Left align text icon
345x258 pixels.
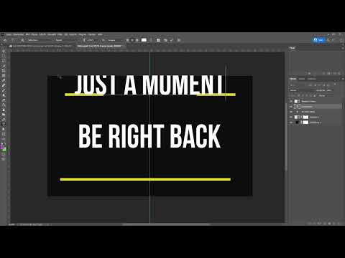tap(127, 40)
